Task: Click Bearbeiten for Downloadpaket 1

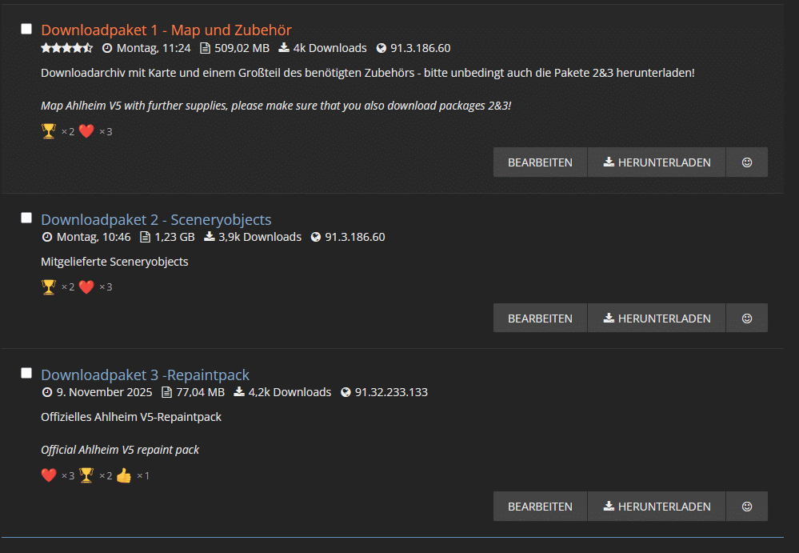Action: (x=540, y=162)
